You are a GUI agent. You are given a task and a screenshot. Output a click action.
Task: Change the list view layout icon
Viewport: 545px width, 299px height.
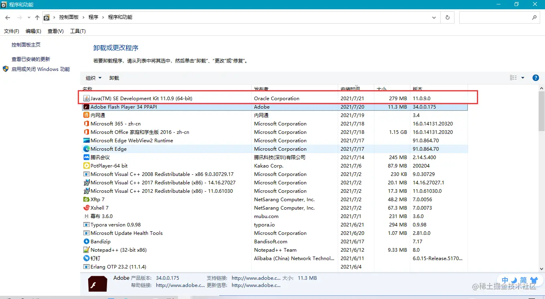pyautogui.click(x=513, y=78)
